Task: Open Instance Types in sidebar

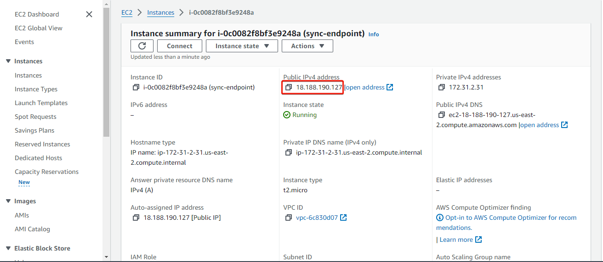Action: pos(36,89)
